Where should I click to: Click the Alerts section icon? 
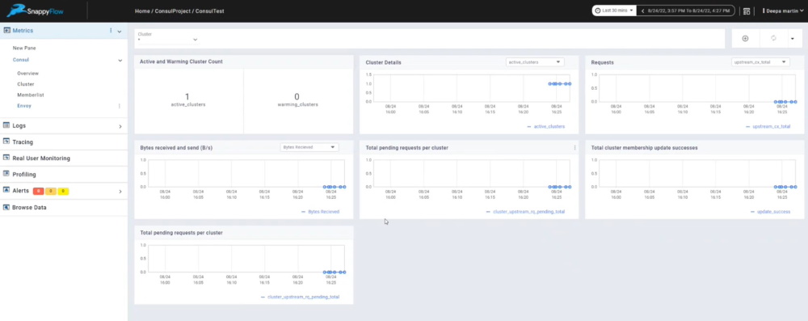6,191
